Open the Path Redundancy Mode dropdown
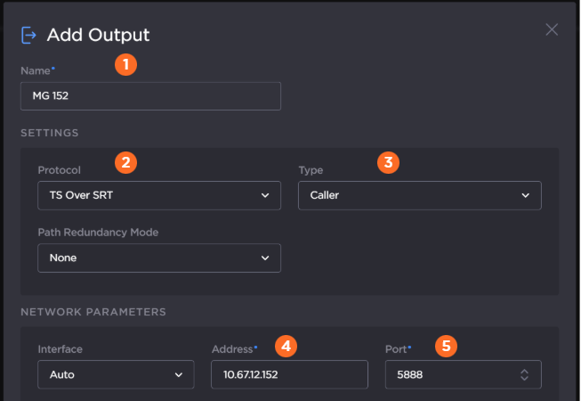Viewport: 581px width, 401px height. click(x=159, y=258)
